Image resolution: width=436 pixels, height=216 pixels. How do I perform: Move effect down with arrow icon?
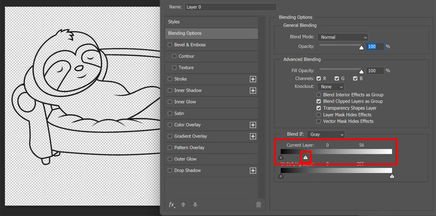195,205
